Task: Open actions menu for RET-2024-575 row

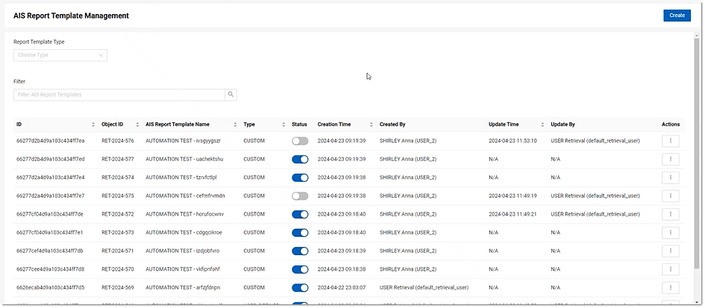Action: [670, 195]
